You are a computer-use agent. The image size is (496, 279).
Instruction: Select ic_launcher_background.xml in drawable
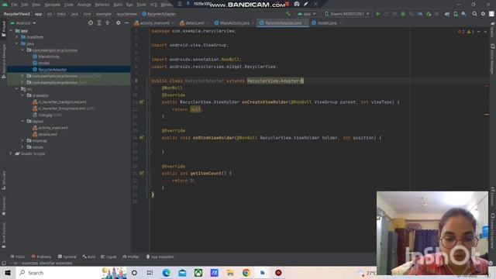62,102
